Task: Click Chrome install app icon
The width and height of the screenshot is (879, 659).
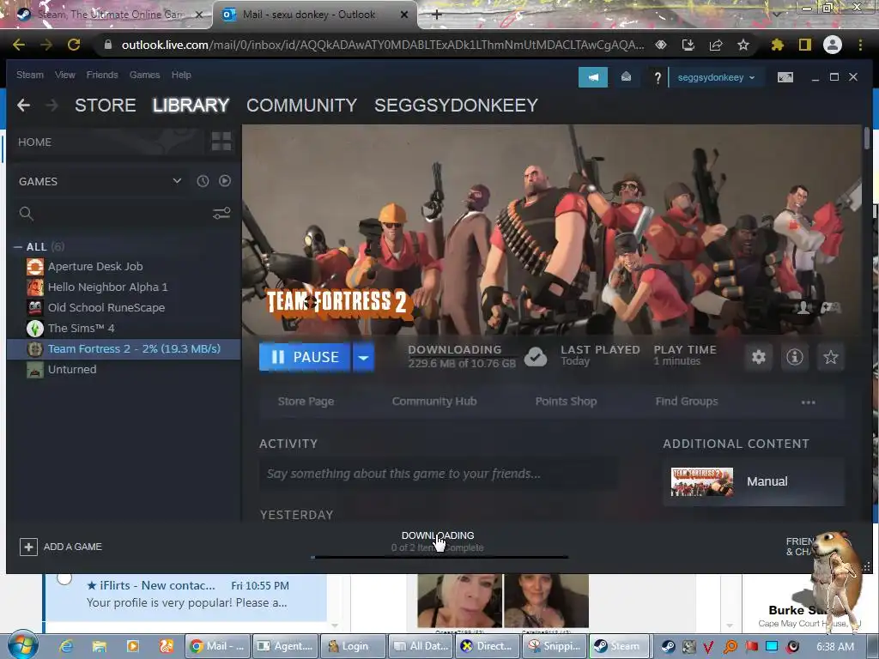Action: 688,45
